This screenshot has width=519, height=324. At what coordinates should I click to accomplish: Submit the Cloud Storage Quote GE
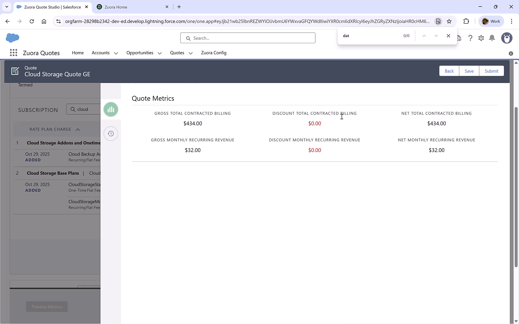point(491,71)
